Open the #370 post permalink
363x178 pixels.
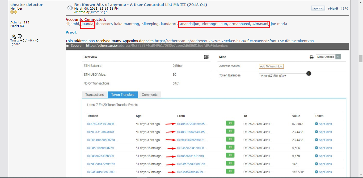pyautogui.click(x=344, y=9)
